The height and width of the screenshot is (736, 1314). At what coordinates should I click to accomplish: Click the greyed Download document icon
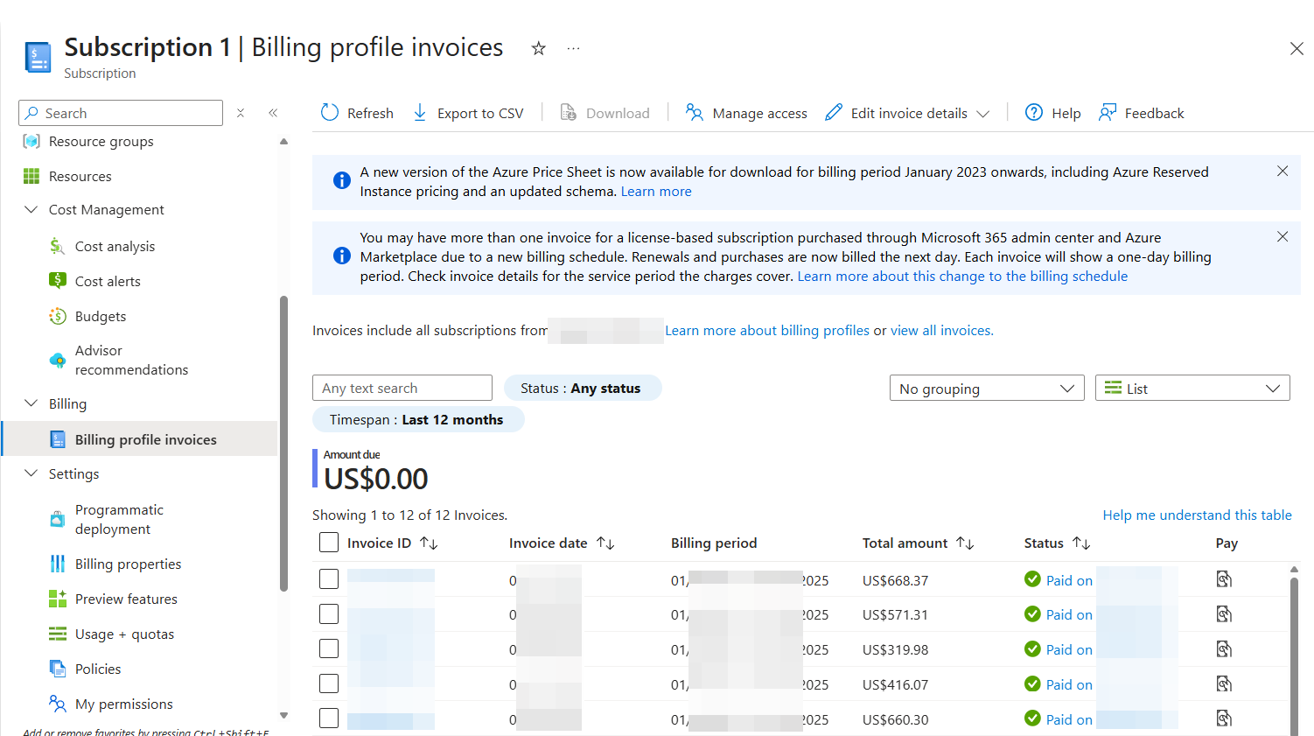point(568,112)
